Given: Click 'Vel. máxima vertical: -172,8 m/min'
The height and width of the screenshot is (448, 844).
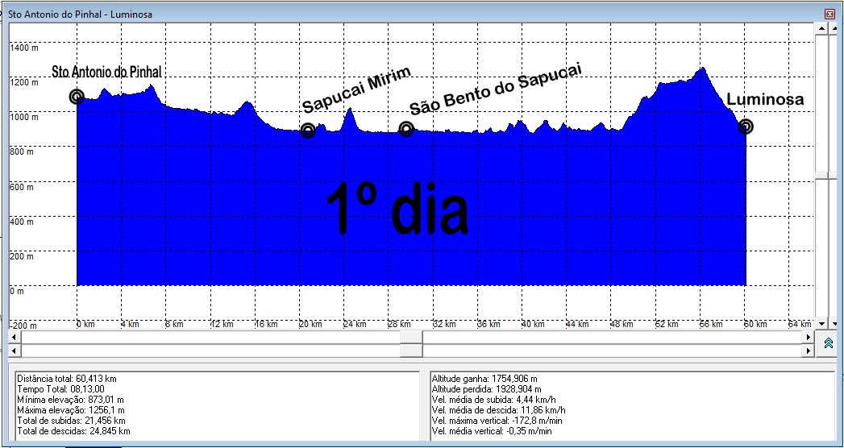Looking at the screenshot, I should [497, 421].
